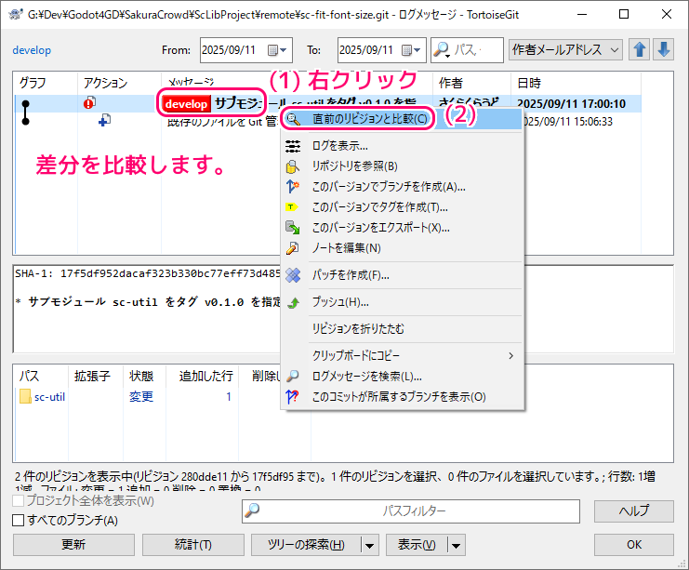Click the blue added action icon on the second commit
The image size is (689, 570).
pyautogui.click(x=103, y=121)
